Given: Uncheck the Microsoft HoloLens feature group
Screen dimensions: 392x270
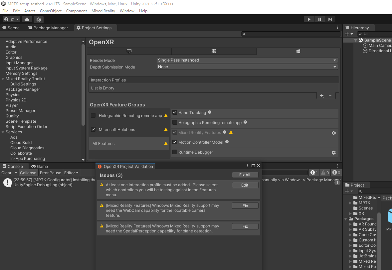Looking at the screenshot, I should pos(93,129).
